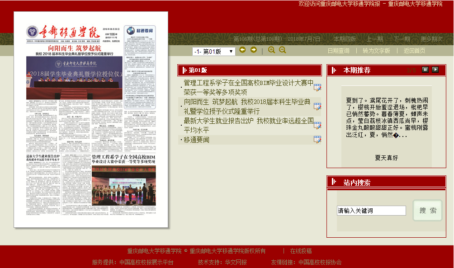Click edit icon beside 最新大学生就业报告 article

coord(317,126)
